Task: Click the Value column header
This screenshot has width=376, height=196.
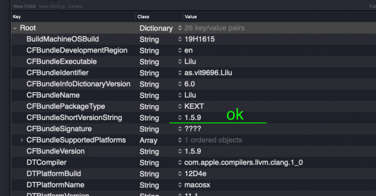Action: tap(191, 17)
